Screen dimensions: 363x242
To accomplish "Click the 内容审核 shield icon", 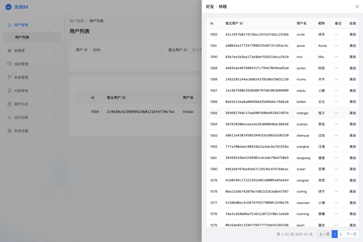I will [10, 91].
